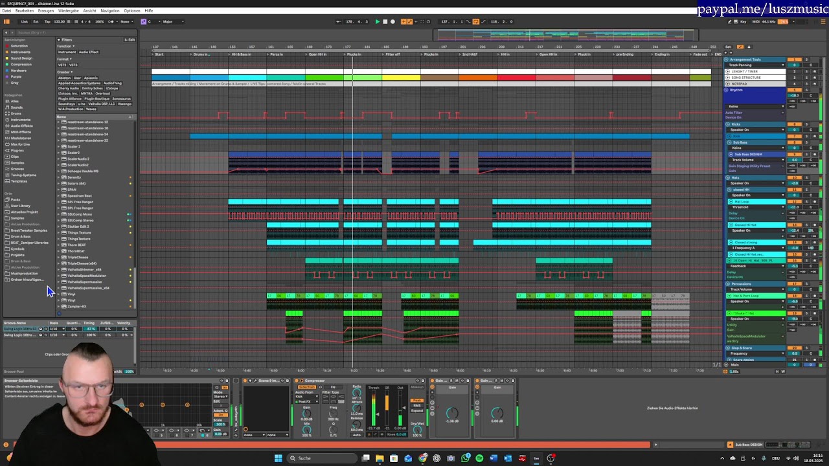
Task: Select the Instrument filter tag
Action: [67, 52]
